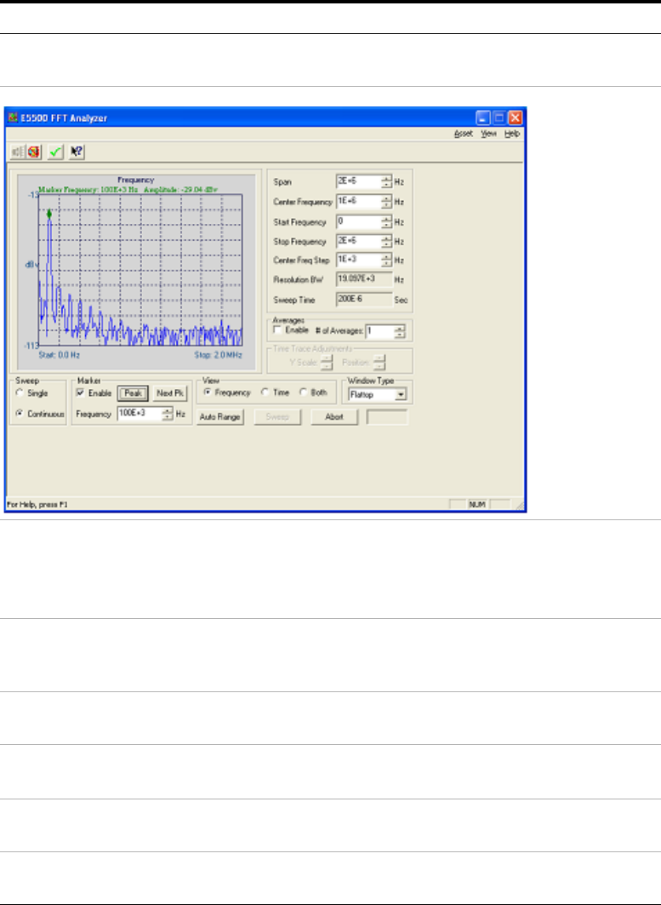The height and width of the screenshot is (905, 661).
Task: Click the Peak marker button
Action: point(134,393)
